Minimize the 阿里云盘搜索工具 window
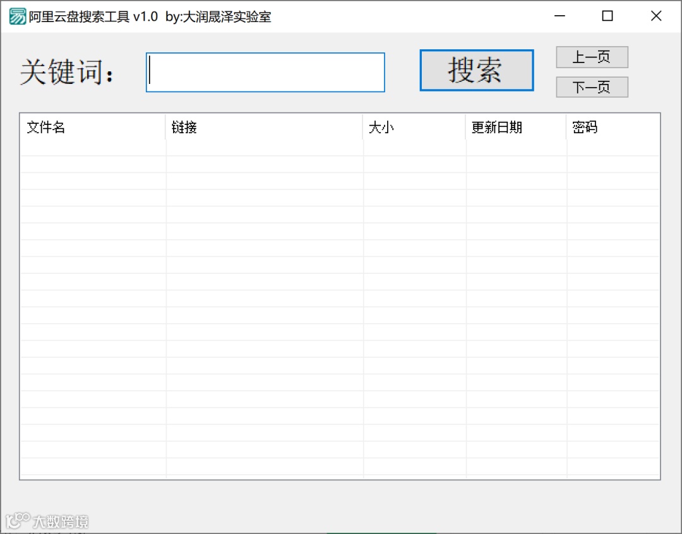The height and width of the screenshot is (534, 682). coord(559,16)
